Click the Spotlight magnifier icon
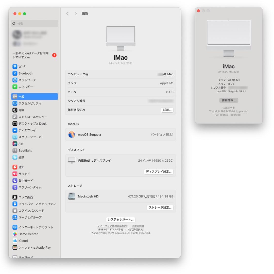 [14, 150]
